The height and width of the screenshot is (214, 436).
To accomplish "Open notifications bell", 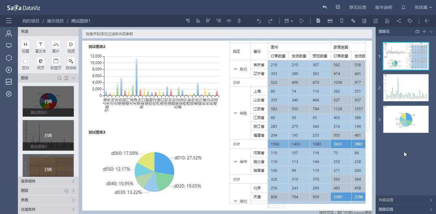I will click(x=404, y=7).
